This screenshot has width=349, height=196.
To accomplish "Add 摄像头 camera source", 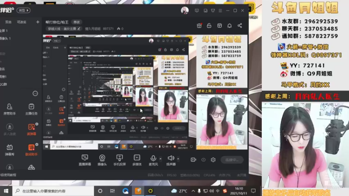I will [x=102, y=160].
